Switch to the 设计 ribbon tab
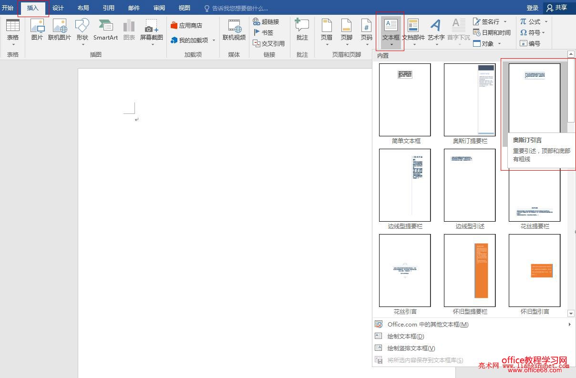 click(x=58, y=8)
